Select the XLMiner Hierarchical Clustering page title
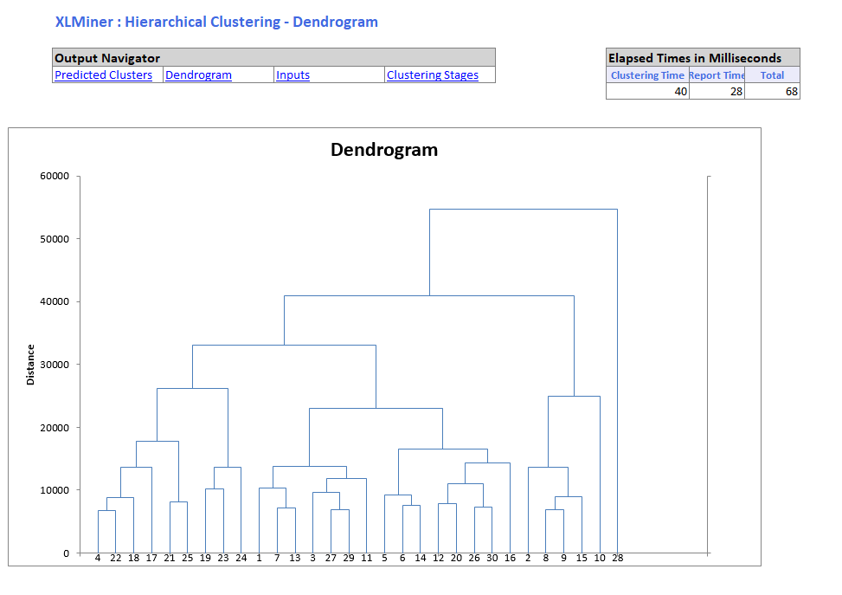 click(216, 23)
